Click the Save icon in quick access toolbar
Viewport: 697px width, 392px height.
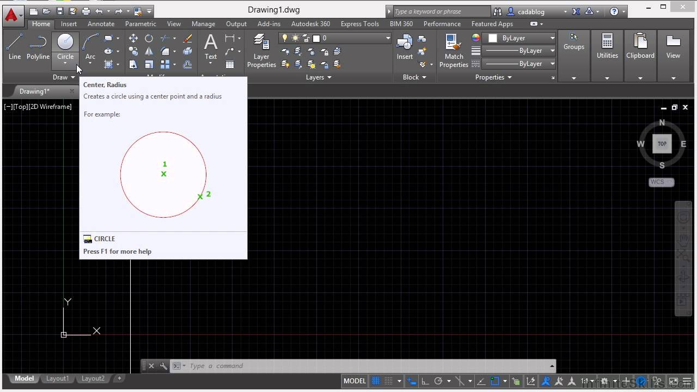60,11
